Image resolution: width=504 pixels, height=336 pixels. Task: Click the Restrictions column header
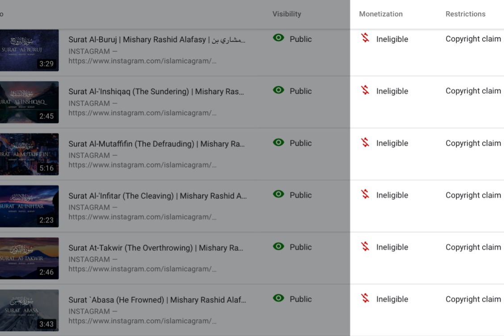pos(465,14)
